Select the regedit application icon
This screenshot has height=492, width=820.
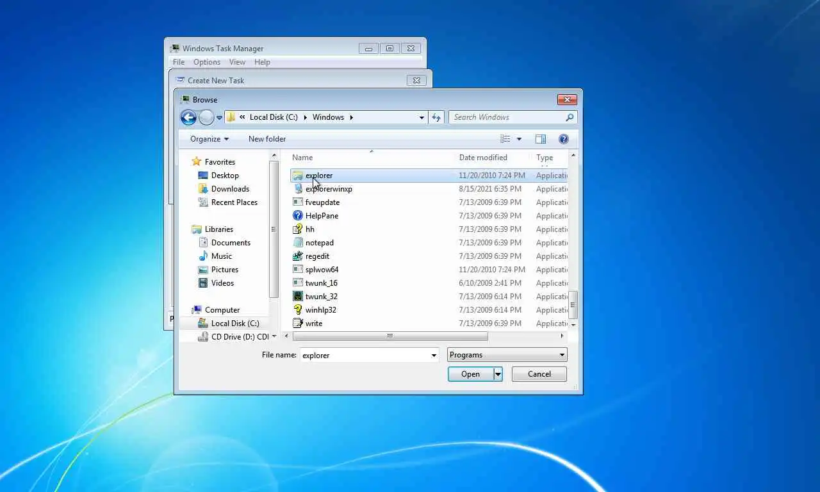point(298,256)
